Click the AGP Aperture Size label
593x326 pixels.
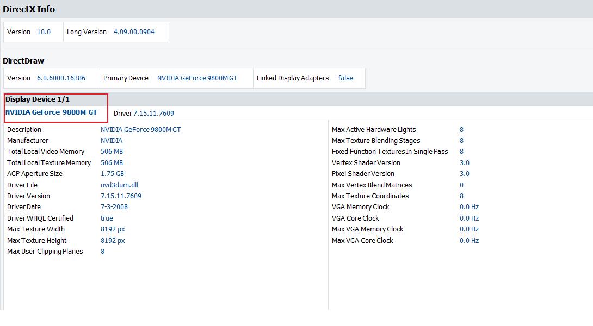[x=35, y=174]
